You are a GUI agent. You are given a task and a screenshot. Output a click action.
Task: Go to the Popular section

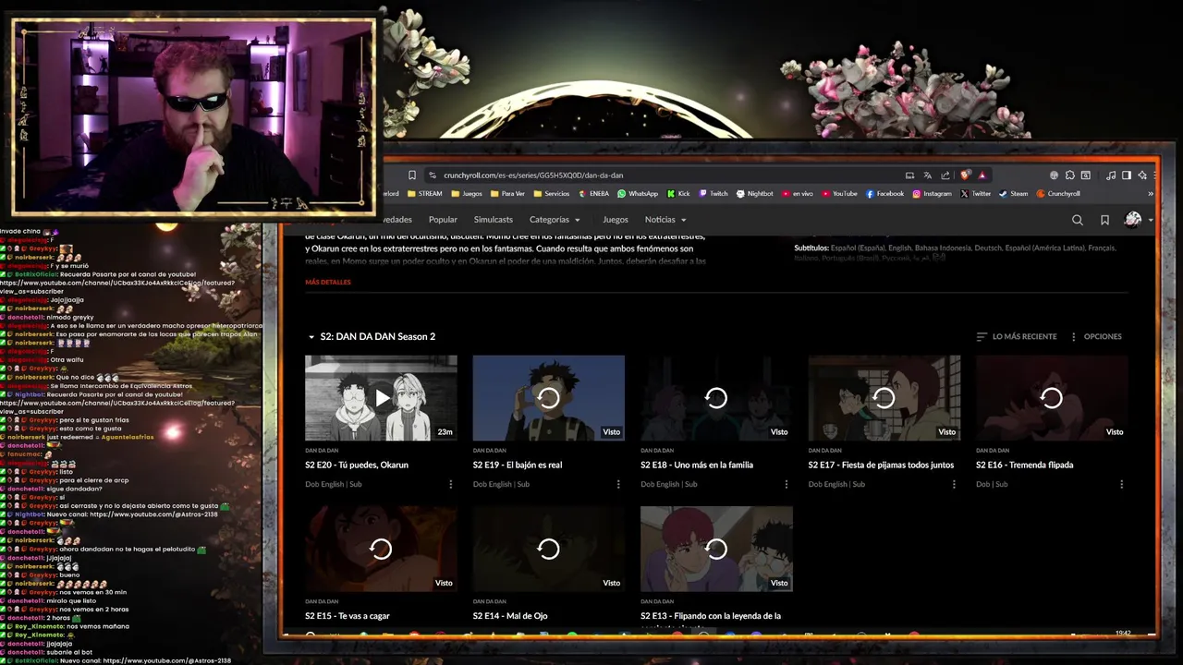[443, 220]
